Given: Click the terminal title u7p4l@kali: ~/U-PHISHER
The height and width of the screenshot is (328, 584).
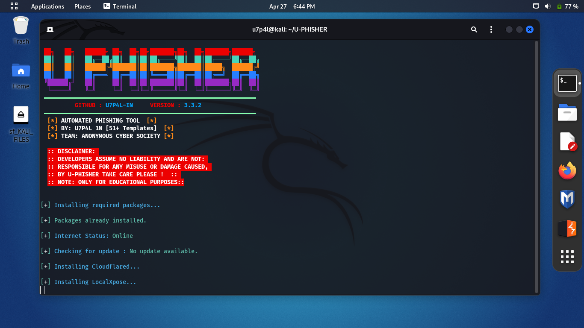Looking at the screenshot, I should coord(289,29).
